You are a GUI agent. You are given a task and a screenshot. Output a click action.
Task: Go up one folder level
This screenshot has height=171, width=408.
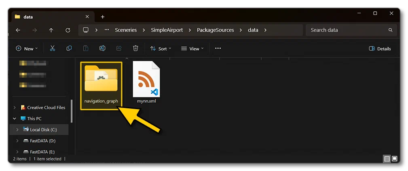51,30
